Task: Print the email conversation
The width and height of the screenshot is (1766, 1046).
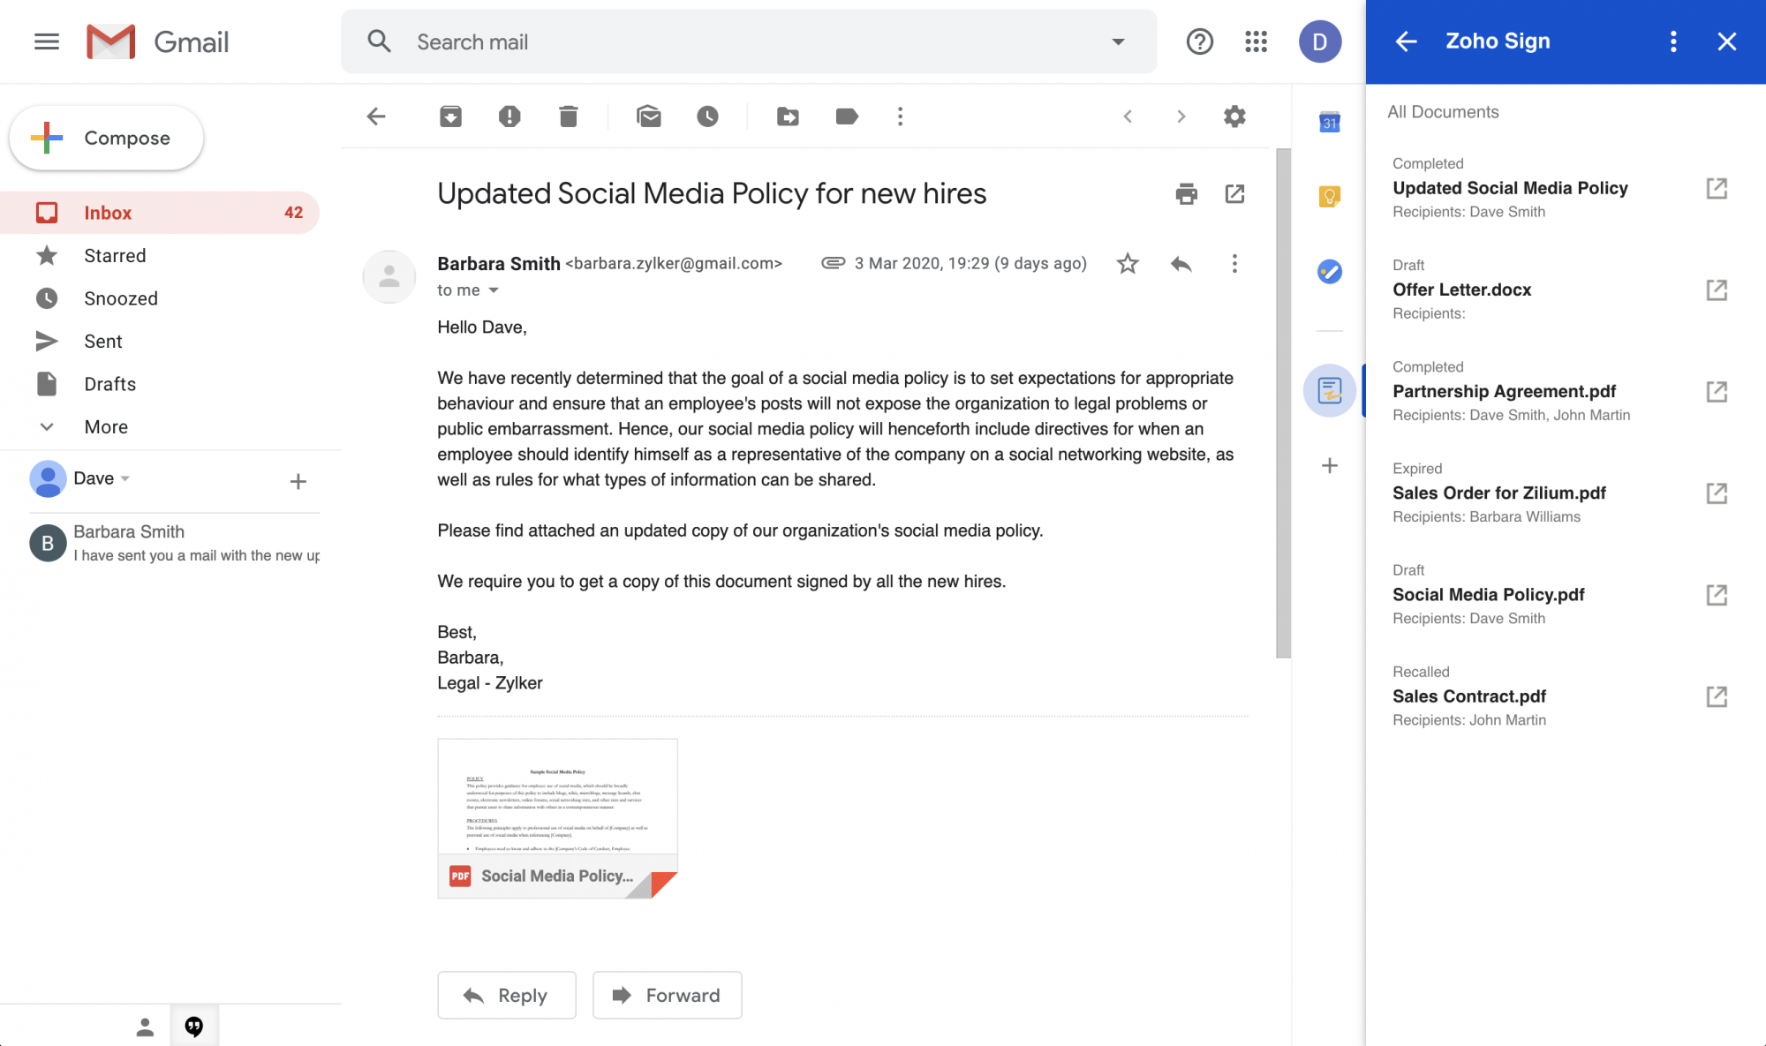Action: (x=1186, y=194)
